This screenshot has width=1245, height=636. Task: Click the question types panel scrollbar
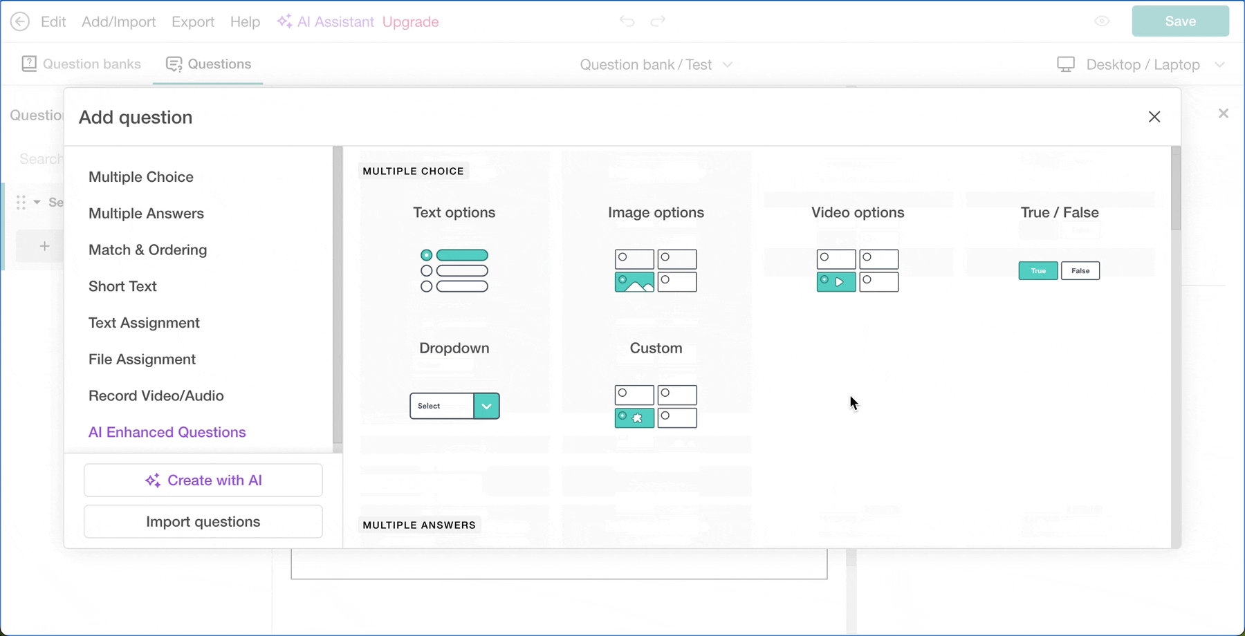(1175, 189)
